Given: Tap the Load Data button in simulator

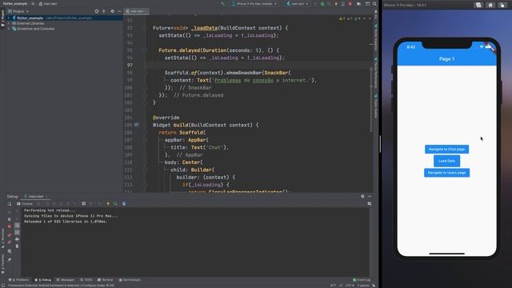Looking at the screenshot, I should [x=446, y=161].
